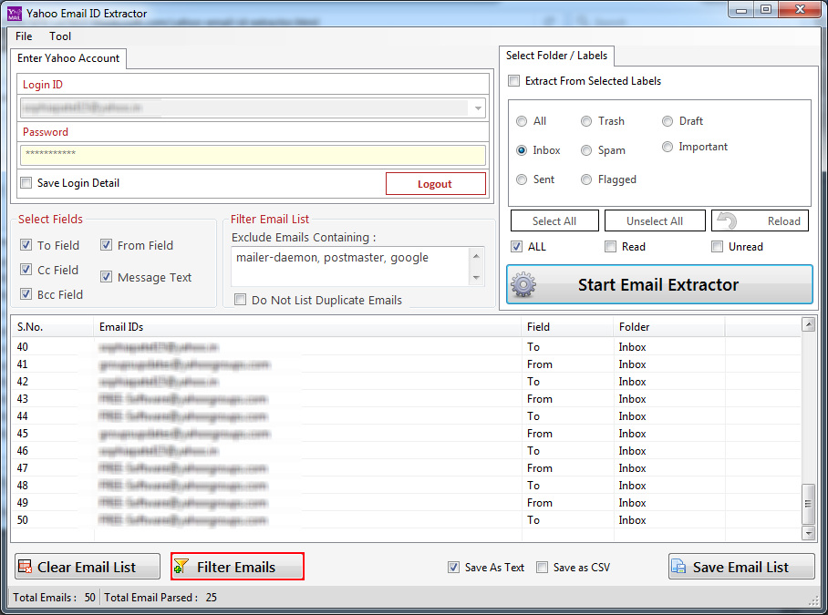Select the Select Folder / Labels tab
The image size is (828, 615).
tap(556, 56)
